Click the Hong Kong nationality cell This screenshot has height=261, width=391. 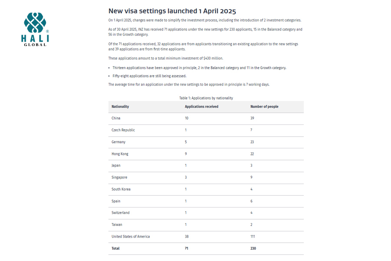click(x=120, y=154)
